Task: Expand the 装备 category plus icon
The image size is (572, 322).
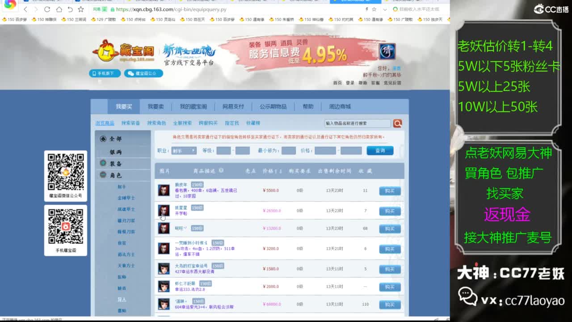Action: pos(103,163)
